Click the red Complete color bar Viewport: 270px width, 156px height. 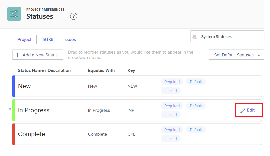coord(13,134)
